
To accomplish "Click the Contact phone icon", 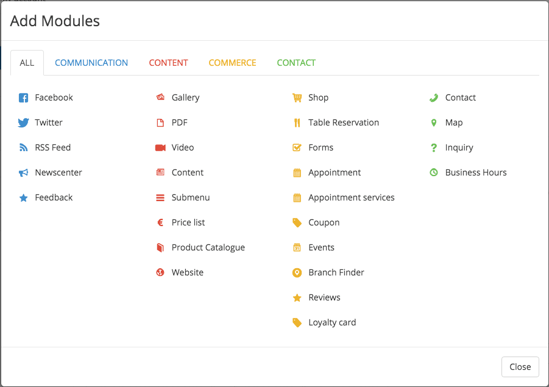I will [x=434, y=98].
